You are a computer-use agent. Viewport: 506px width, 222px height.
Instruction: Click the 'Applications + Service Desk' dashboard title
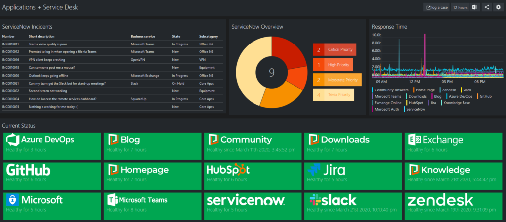coord(40,7)
